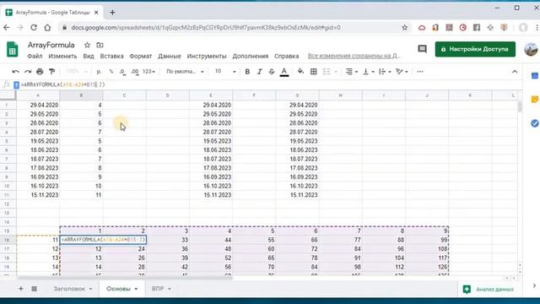Open the comments history icon

point(422,49)
